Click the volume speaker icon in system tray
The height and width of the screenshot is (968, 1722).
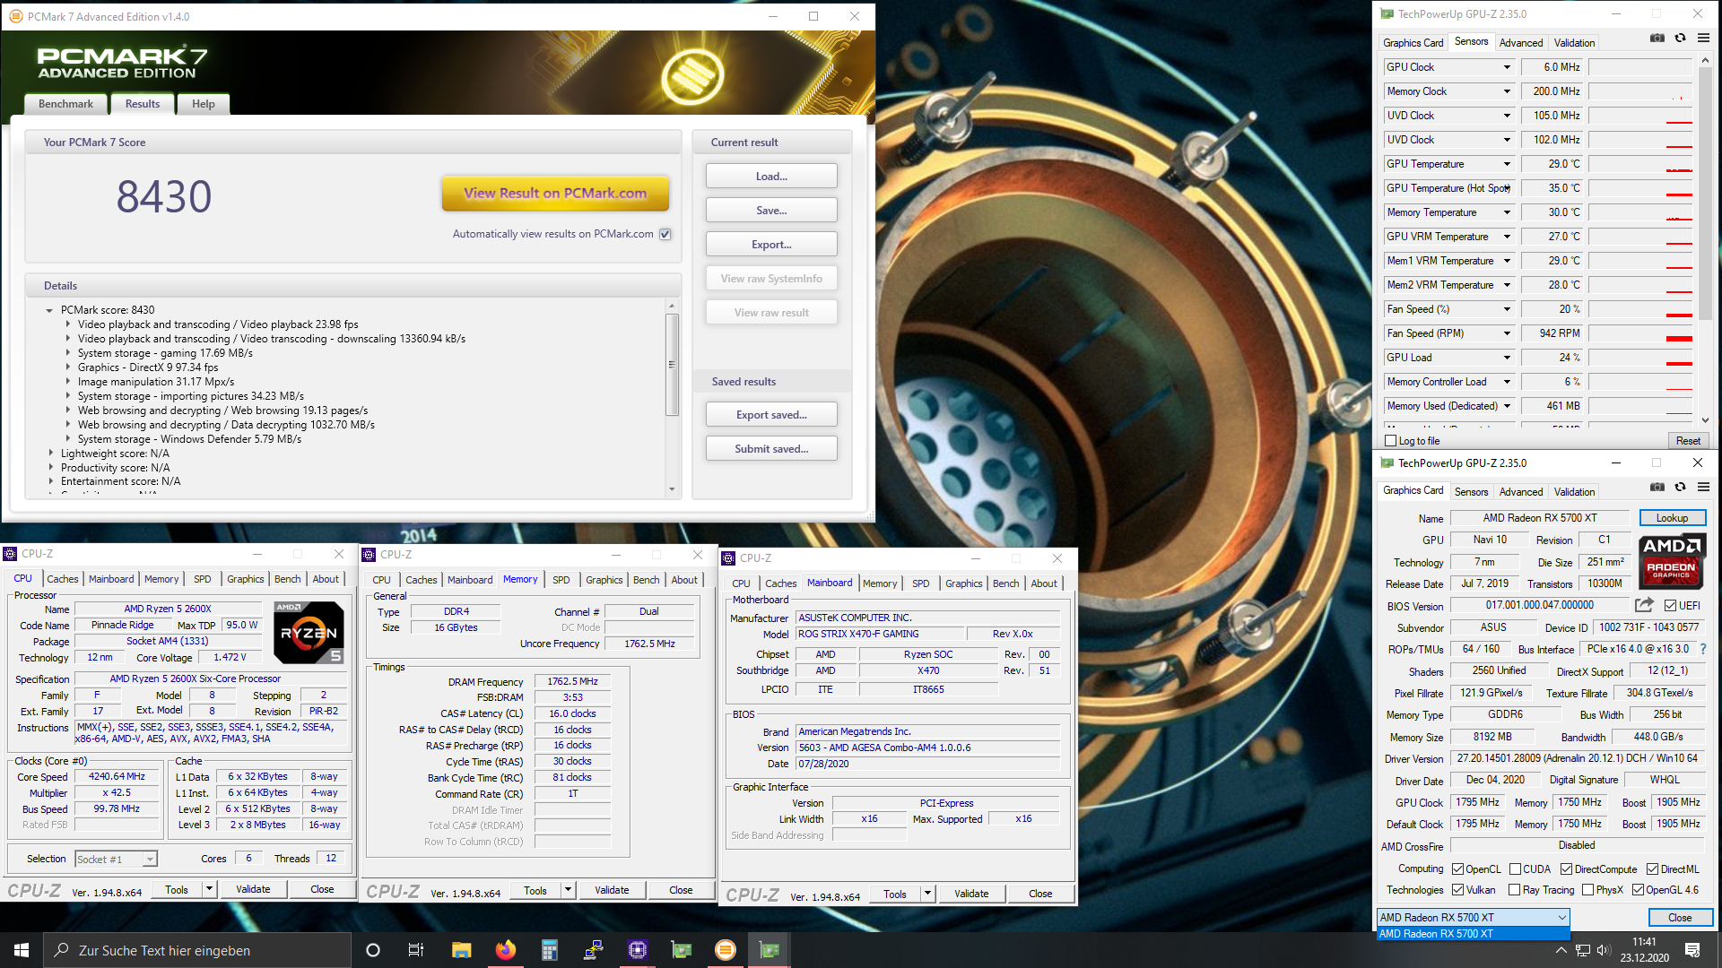[x=1604, y=950]
